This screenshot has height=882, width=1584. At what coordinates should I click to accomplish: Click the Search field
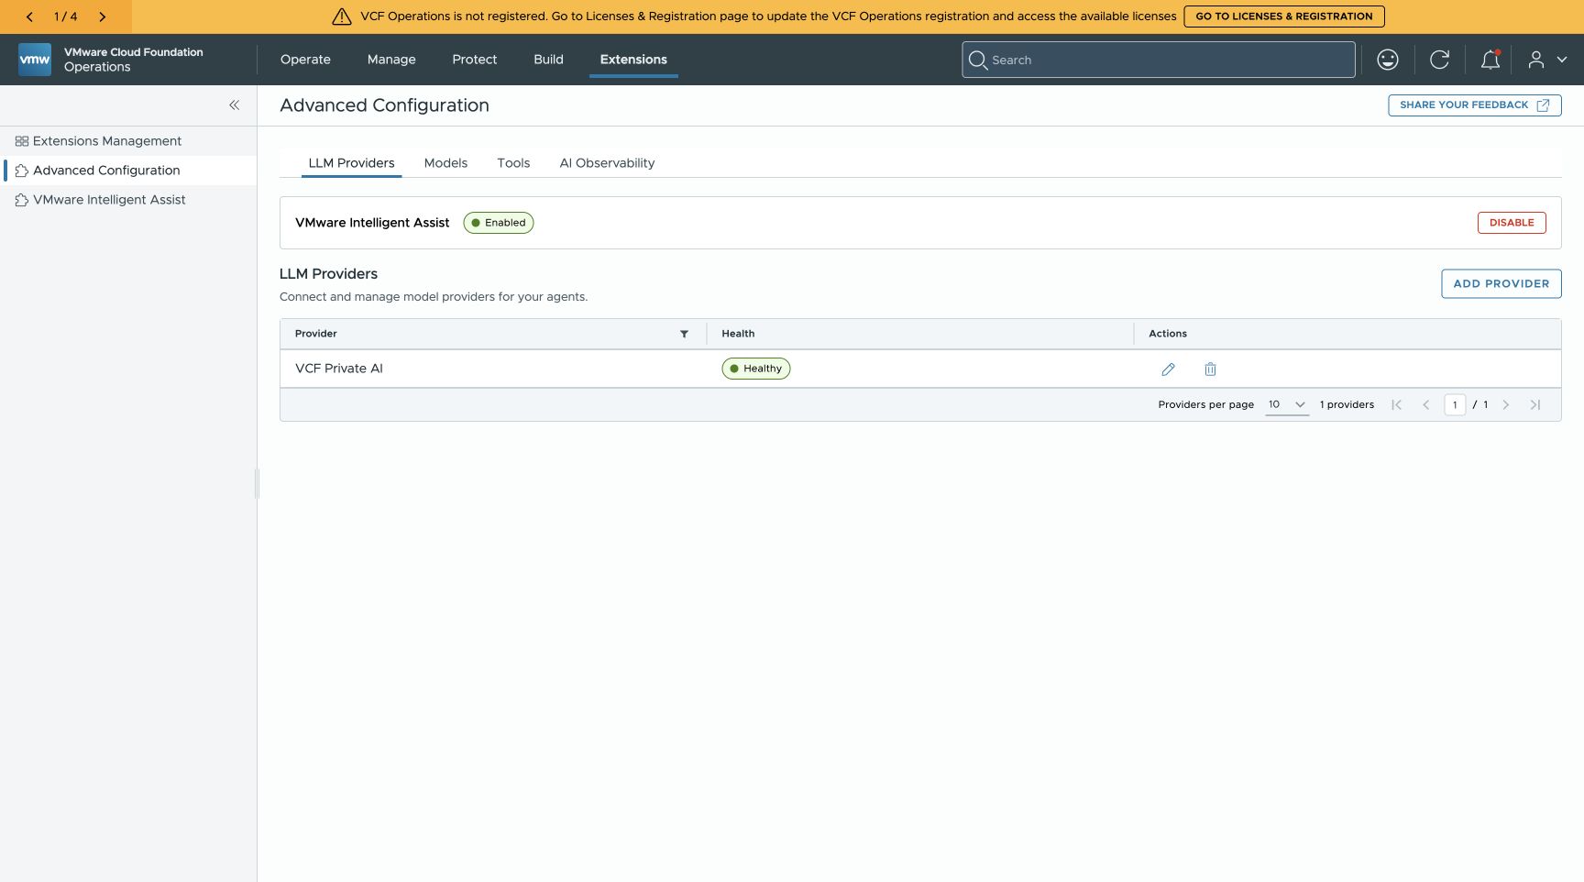tap(1159, 60)
